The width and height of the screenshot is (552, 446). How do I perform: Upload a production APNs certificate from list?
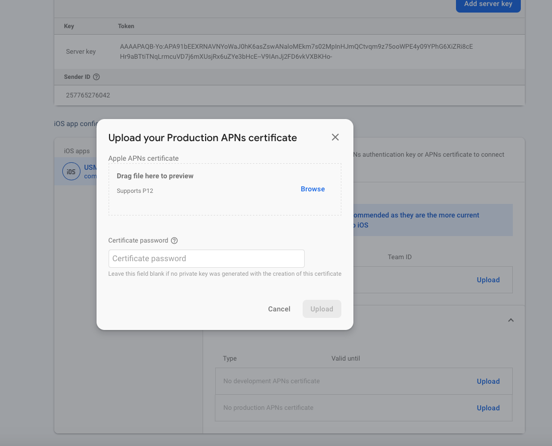pyautogui.click(x=488, y=408)
